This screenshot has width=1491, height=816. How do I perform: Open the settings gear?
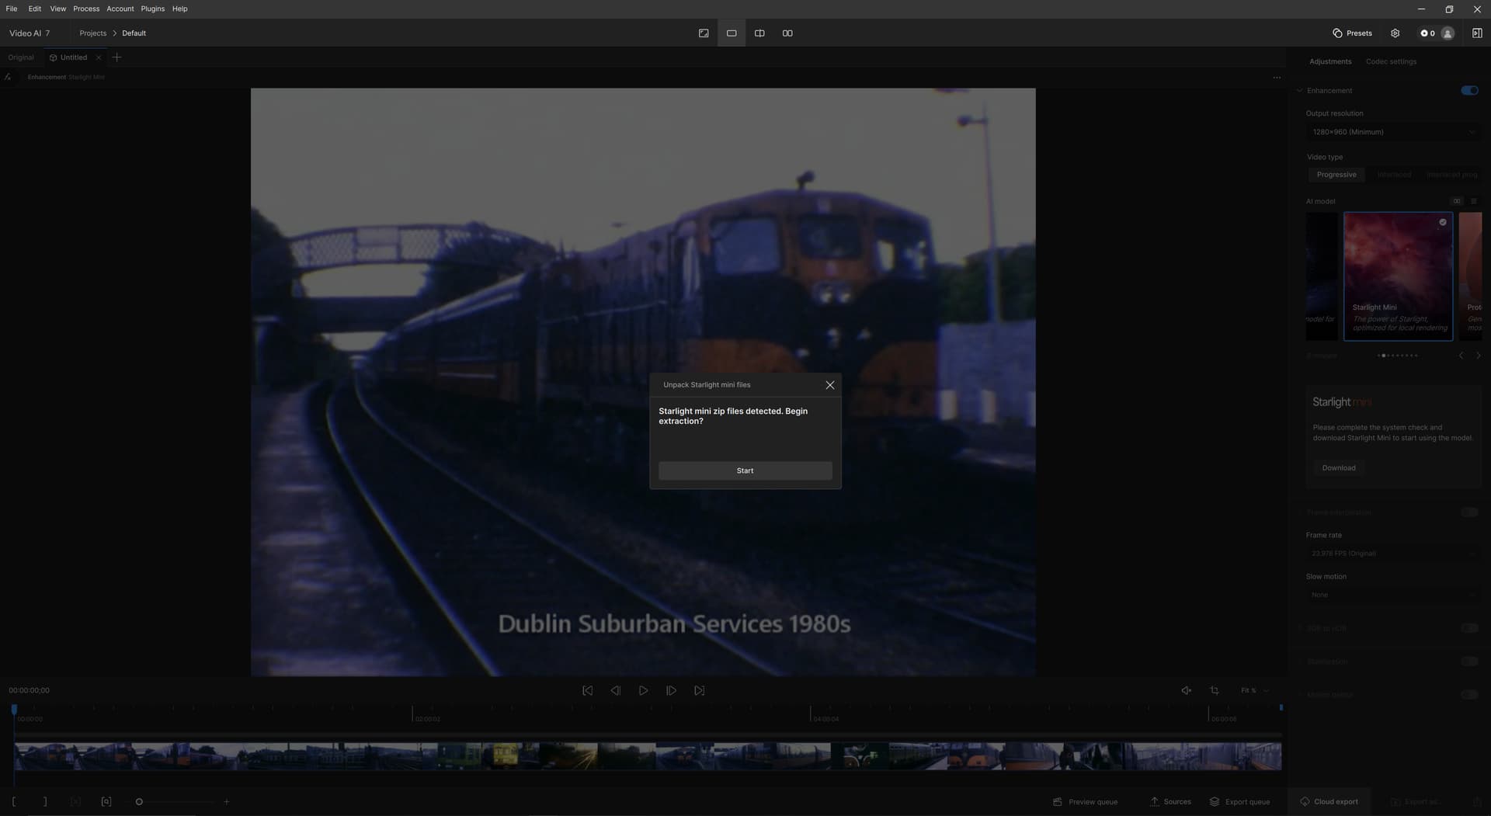(1395, 33)
